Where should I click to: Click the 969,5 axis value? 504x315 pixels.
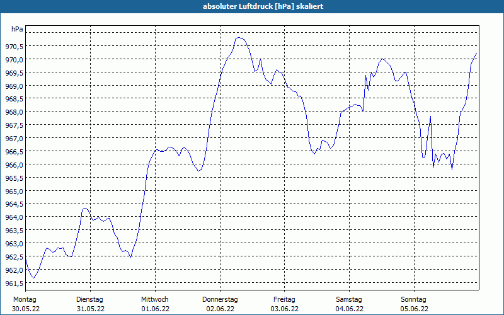14,73
